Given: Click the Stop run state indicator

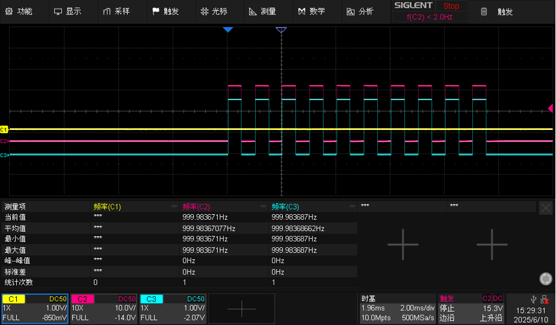Looking at the screenshot, I should [x=451, y=6].
